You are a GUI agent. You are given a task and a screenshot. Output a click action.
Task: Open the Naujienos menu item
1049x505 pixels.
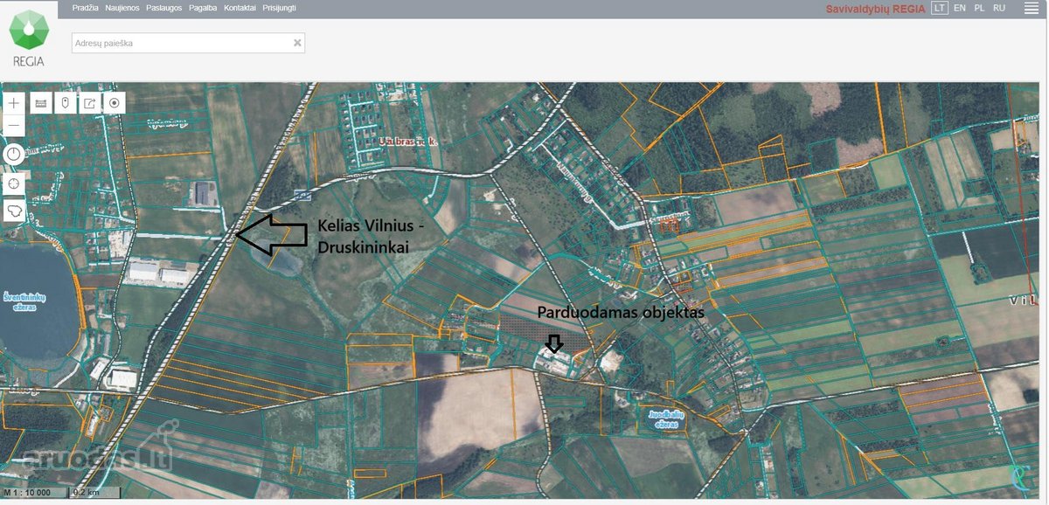[x=122, y=8]
